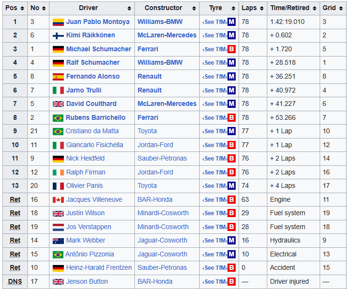Click the Bridgestone B tyre icon in Button's row
This screenshot has height=289, width=347.
(231, 281)
